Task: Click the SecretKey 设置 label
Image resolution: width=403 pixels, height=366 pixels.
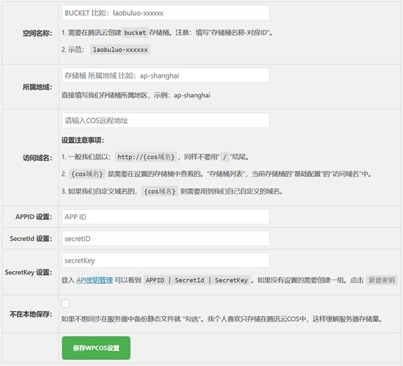Action: (x=28, y=272)
